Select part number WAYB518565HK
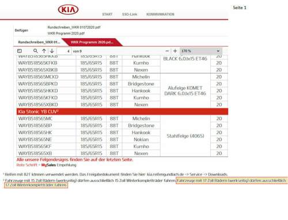 coord(35,132)
